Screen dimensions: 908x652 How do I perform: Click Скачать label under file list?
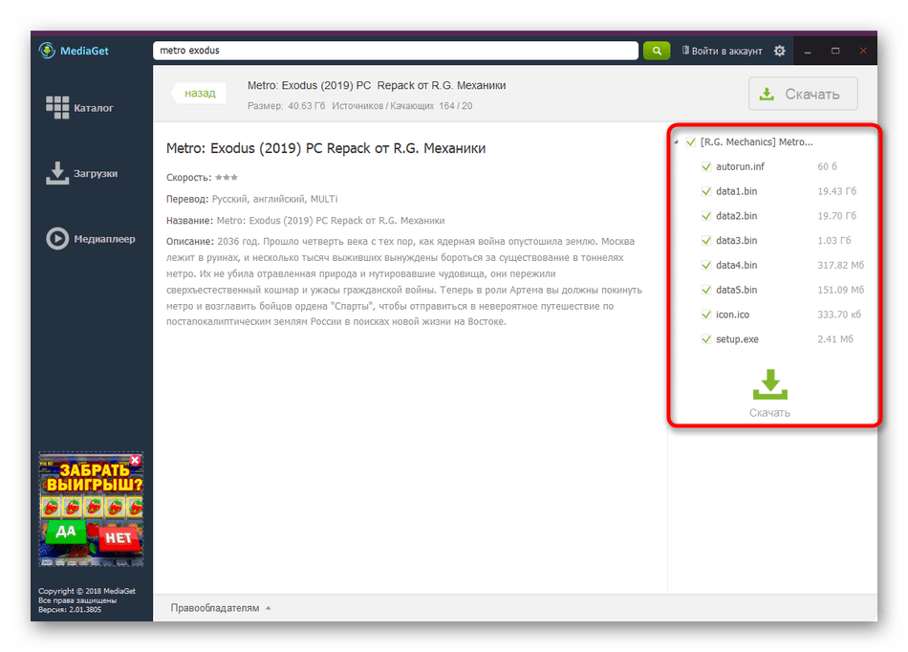pos(769,413)
